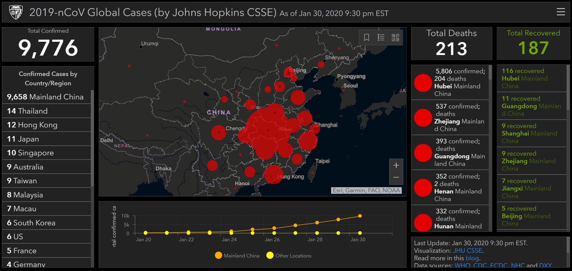572x271 pixels.
Task: Toggle the Mainland China series in chart legend
Action: point(219,256)
